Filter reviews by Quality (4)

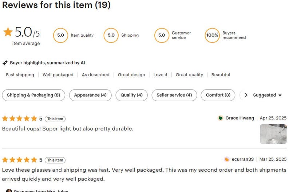point(132,95)
